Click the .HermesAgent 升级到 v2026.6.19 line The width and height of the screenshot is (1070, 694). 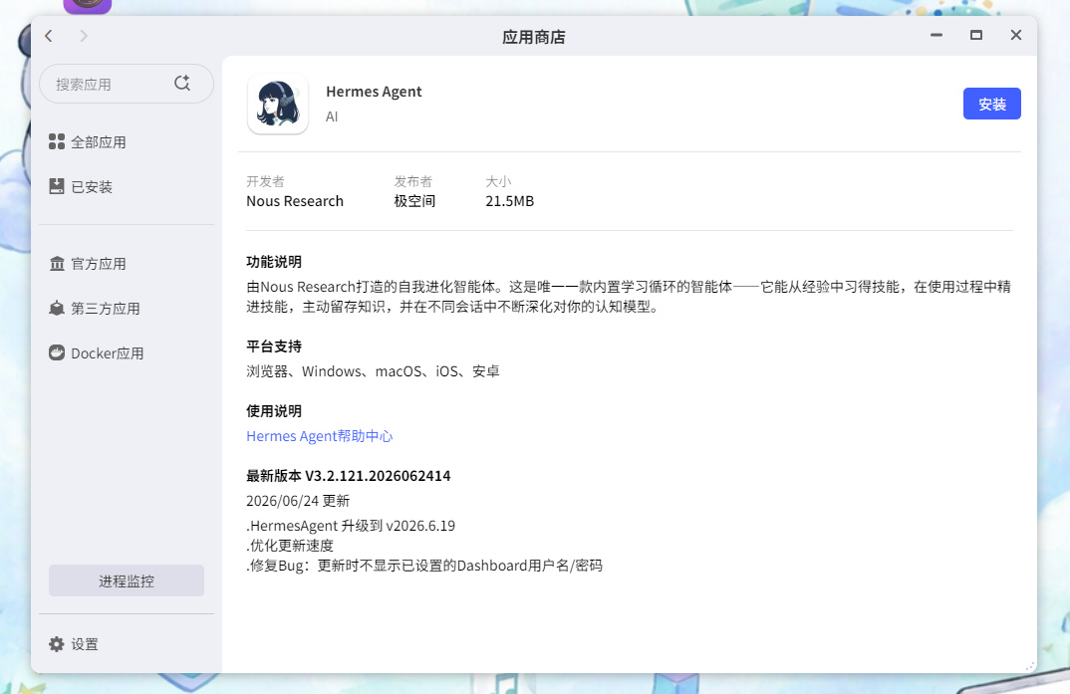pyautogui.click(x=351, y=526)
